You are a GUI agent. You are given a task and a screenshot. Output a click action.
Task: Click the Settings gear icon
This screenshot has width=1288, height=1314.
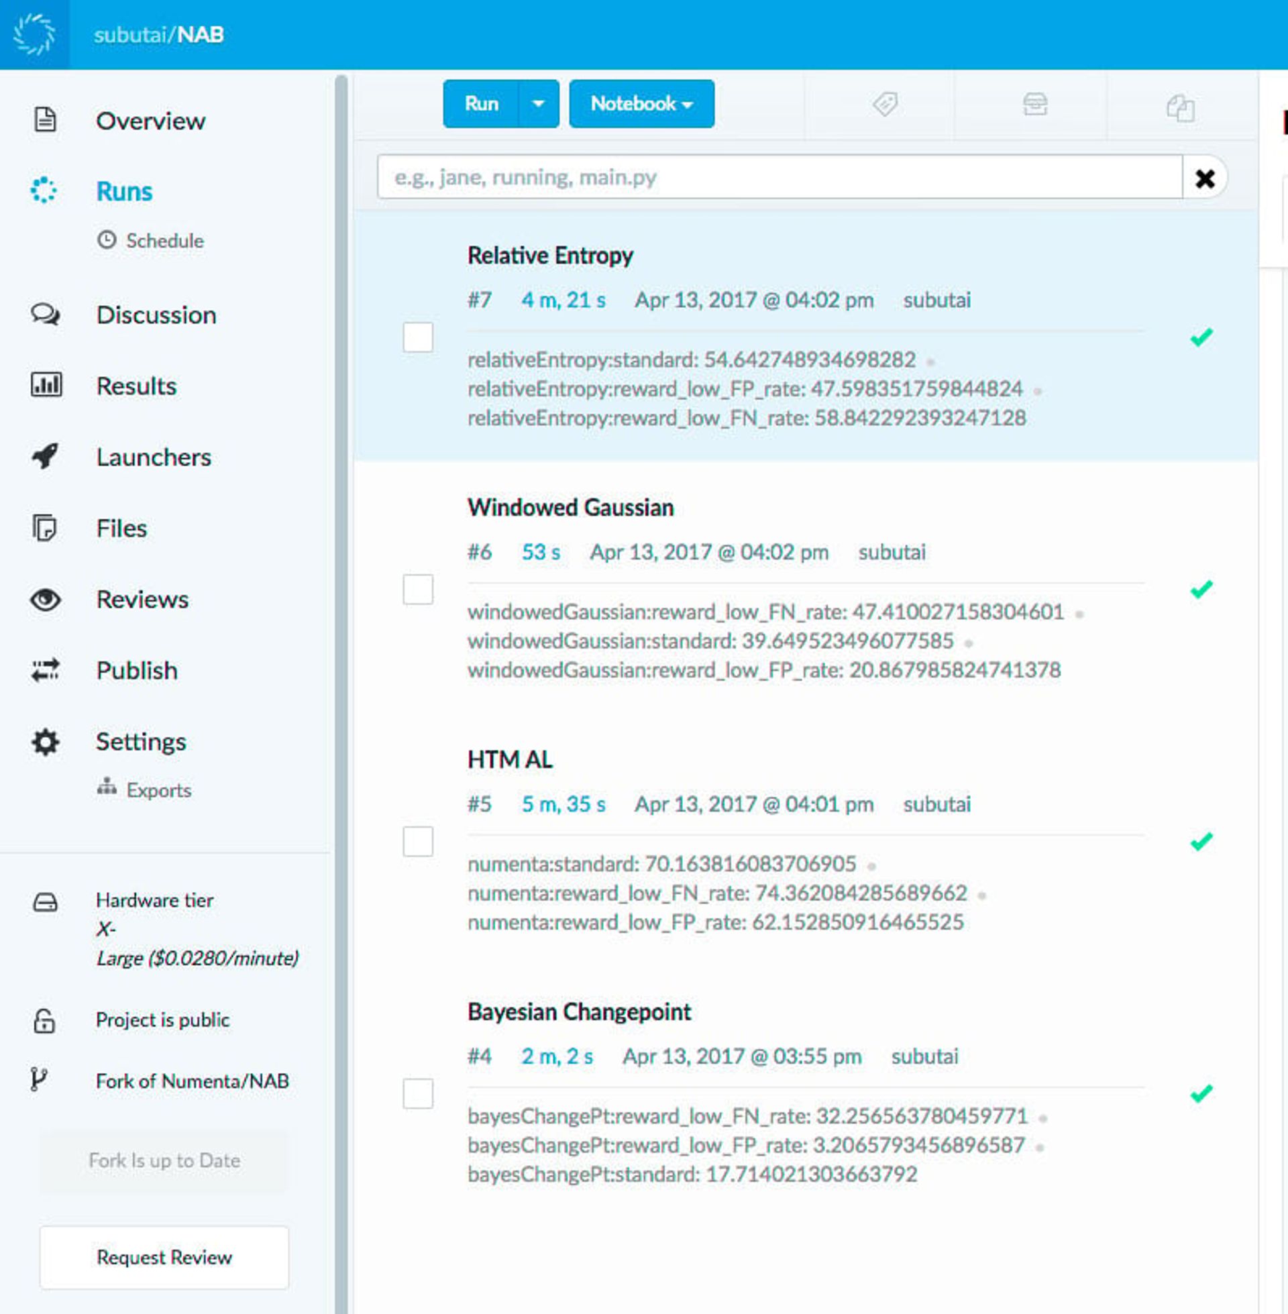[x=46, y=742]
